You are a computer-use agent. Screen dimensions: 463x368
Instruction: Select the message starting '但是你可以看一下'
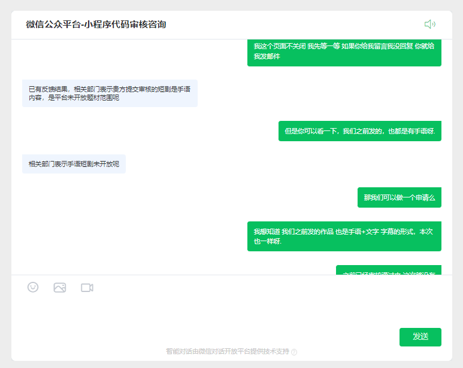[359, 131]
